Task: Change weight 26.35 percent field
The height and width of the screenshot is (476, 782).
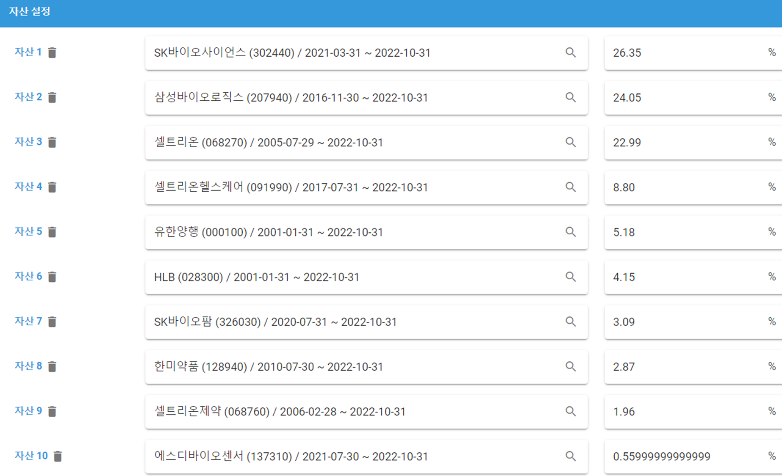Action: [x=693, y=53]
